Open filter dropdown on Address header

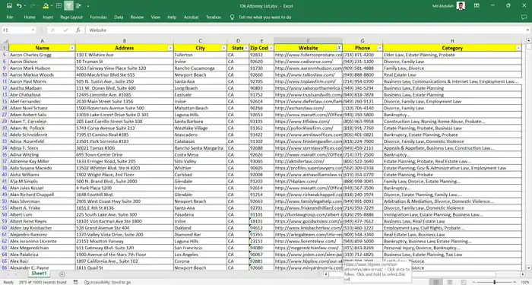(x=170, y=48)
